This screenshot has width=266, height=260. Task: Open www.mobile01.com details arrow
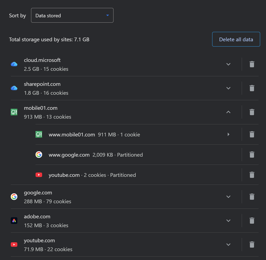click(228, 134)
